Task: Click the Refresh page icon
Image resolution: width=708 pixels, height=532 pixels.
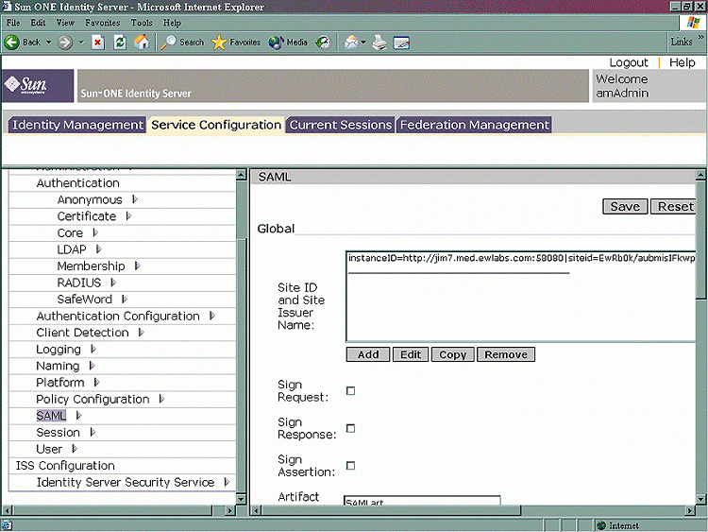Action: (120, 43)
